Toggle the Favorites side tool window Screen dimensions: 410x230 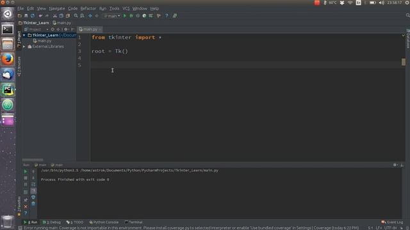point(19,206)
